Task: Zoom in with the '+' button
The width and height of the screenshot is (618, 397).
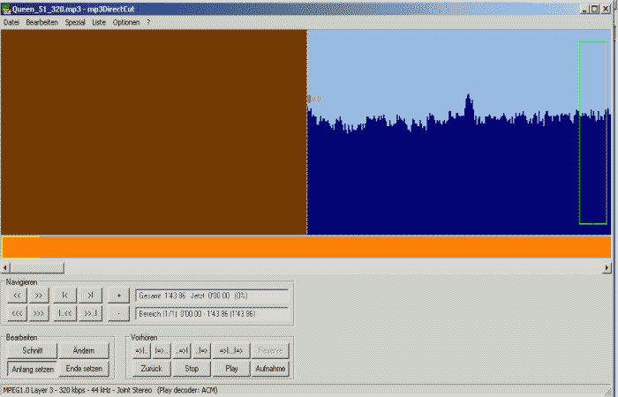Action: [119, 296]
